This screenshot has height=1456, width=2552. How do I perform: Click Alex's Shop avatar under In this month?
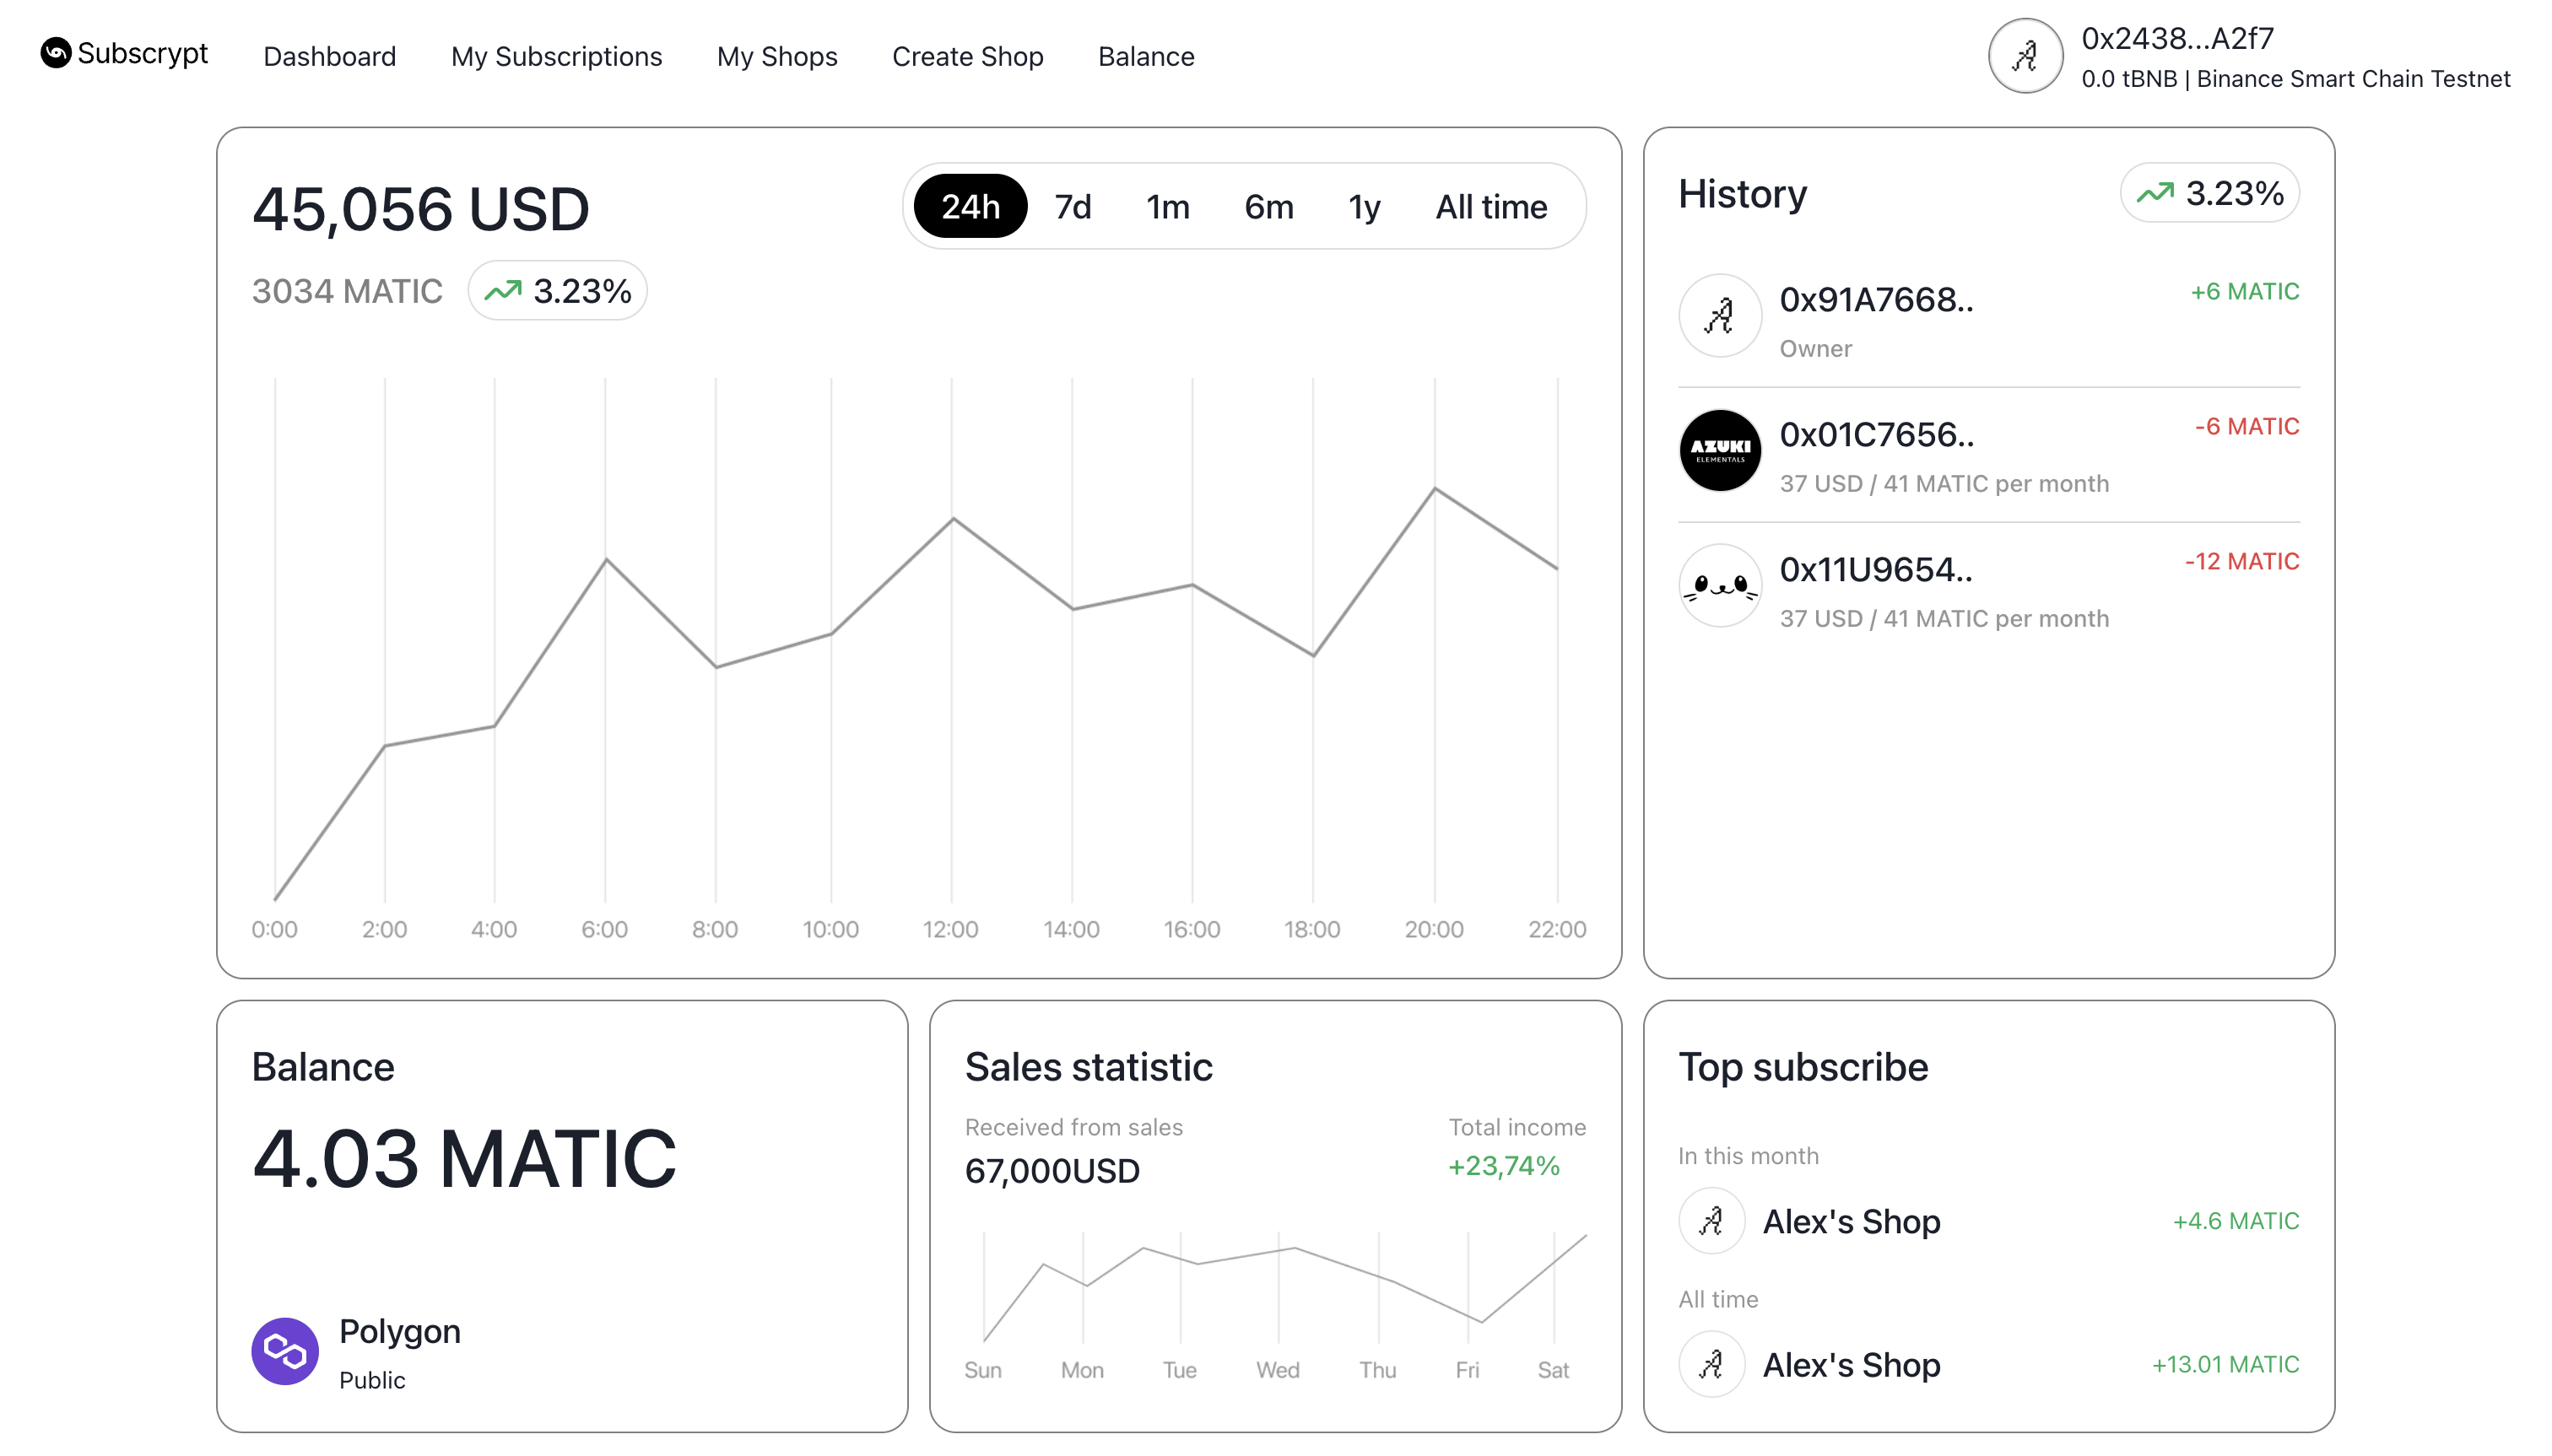click(x=1711, y=1221)
